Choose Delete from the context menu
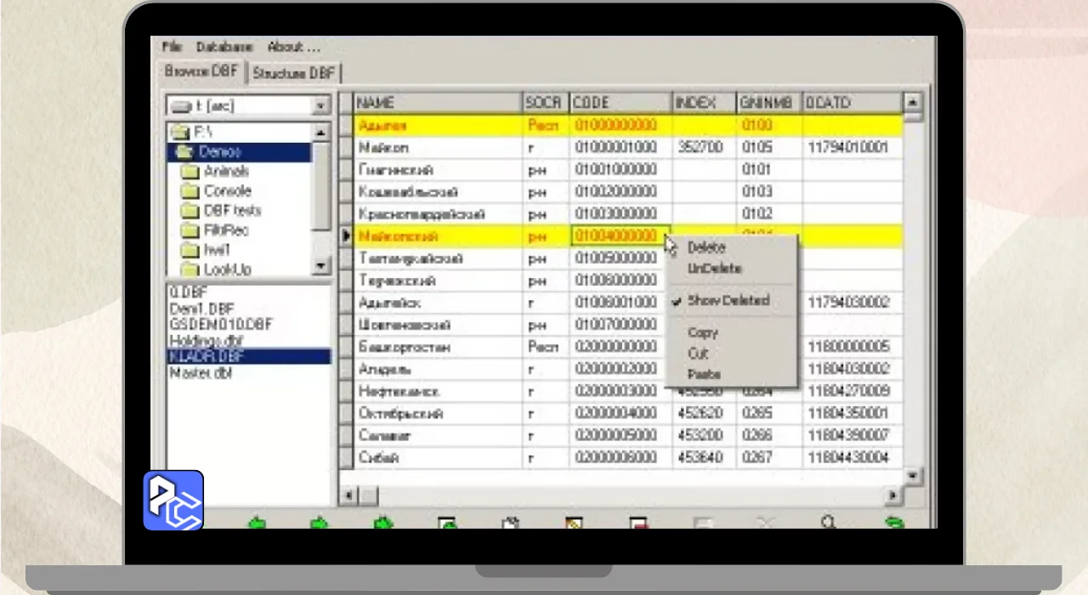The width and height of the screenshot is (1088, 595). [706, 247]
